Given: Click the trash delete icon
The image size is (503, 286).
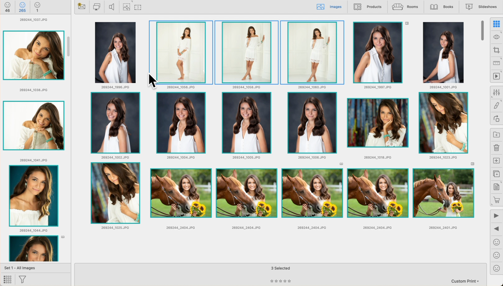Looking at the screenshot, I should click(496, 148).
